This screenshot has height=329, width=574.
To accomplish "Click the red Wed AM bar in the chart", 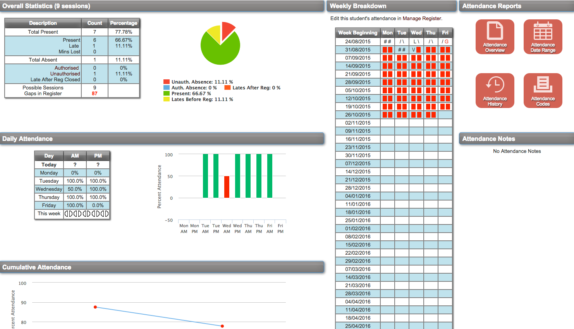I will pos(227,187).
